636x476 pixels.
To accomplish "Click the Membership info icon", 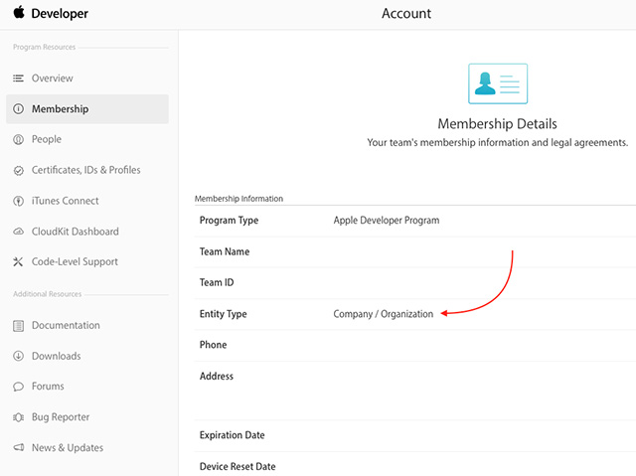I will (x=18, y=108).
